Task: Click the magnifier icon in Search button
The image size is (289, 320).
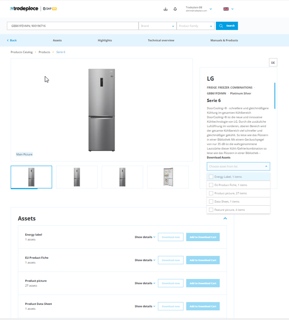Action: pyautogui.click(x=221, y=26)
